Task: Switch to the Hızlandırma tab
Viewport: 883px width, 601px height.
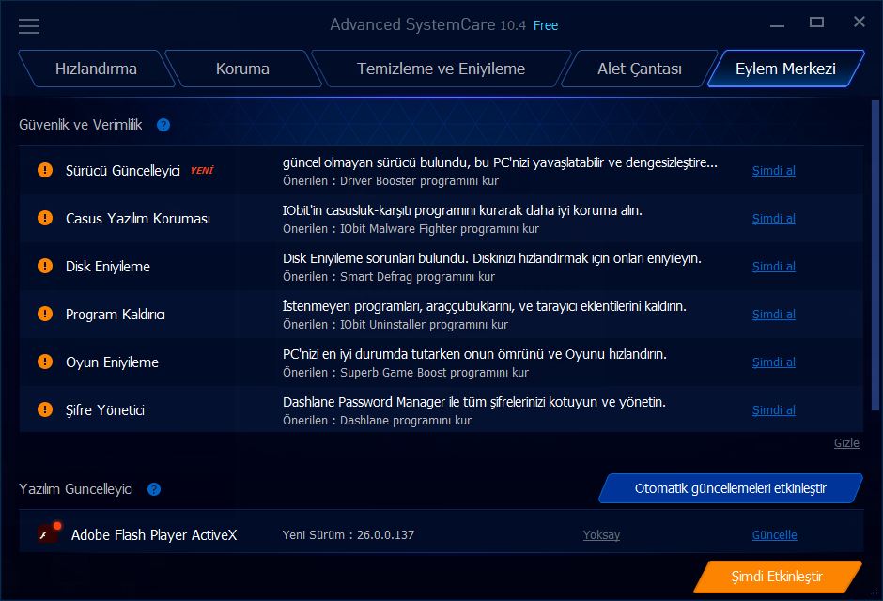Action: tap(97, 69)
